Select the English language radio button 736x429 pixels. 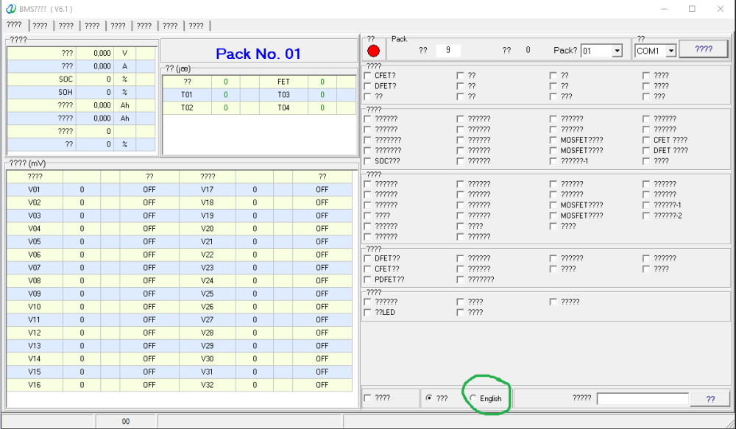[x=473, y=398]
